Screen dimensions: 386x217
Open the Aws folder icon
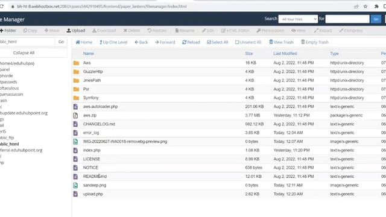77,63
